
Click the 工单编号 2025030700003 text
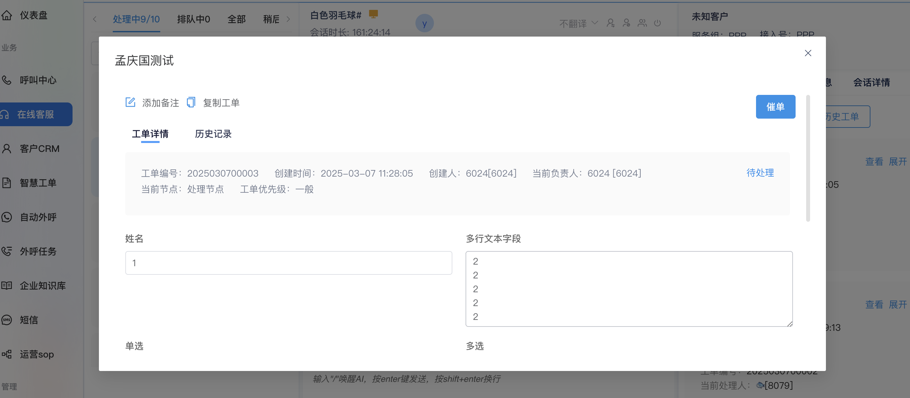200,173
